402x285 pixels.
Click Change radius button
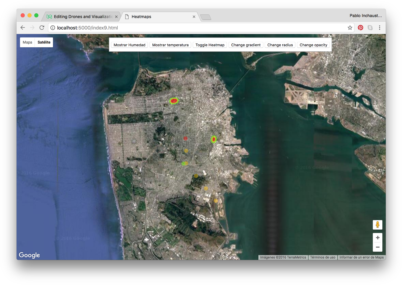pyautogui.click(x=280, y=45)
